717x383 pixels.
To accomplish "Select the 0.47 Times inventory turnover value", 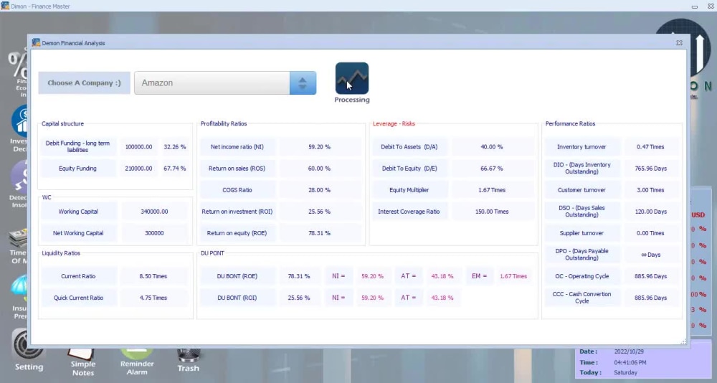I will (x=650, y=147).
